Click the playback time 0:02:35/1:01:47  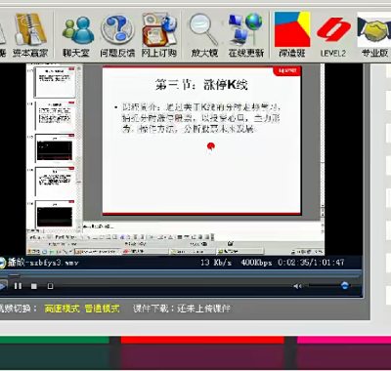click(x=311, y=263)
